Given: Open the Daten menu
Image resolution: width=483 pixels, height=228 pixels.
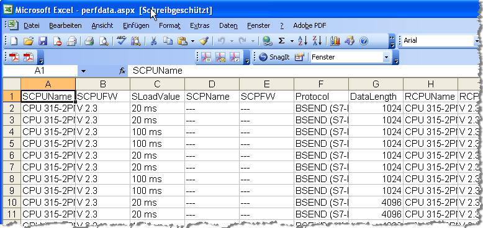Looking at the screenshot, I should [x=228, y=25].
